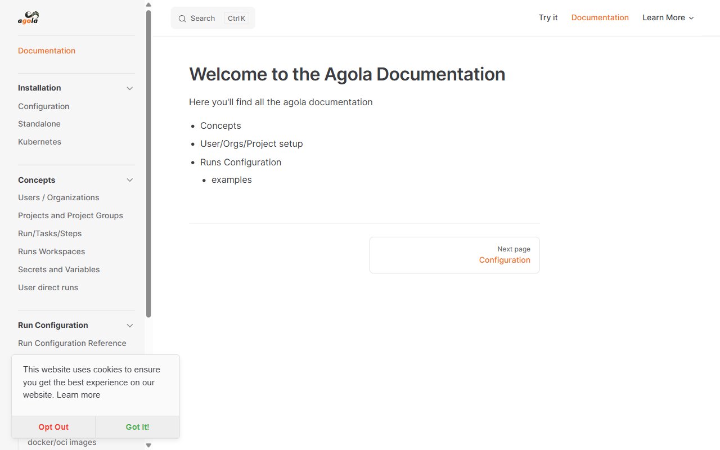The image size is (720, 450).
Task: Click Learn more in cookie notice
Action: tap(78, 395)
